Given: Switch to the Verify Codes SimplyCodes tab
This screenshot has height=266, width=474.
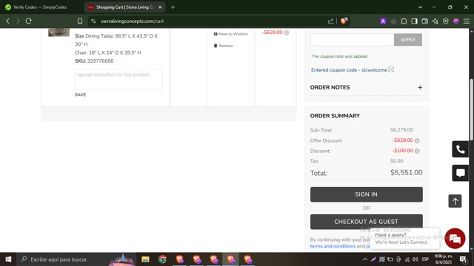Looking at the screenshot, I should tap(40, 7).
